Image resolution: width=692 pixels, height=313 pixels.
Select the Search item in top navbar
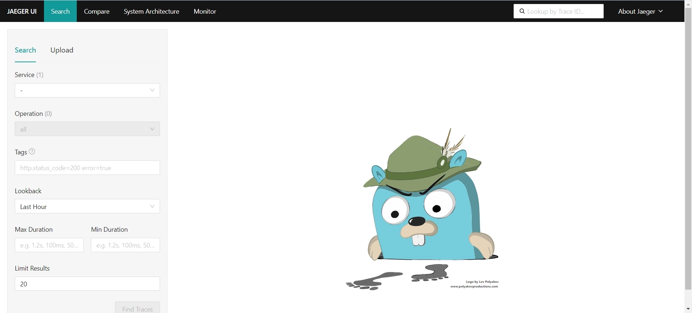click(60, 12)
